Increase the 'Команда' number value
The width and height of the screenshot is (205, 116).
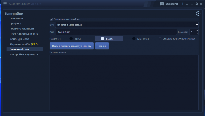coord(197,31)
